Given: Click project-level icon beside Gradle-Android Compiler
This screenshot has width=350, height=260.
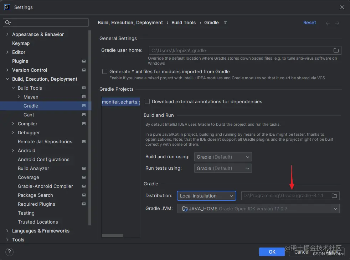Looking at the screenshot, I should point(84,186).
